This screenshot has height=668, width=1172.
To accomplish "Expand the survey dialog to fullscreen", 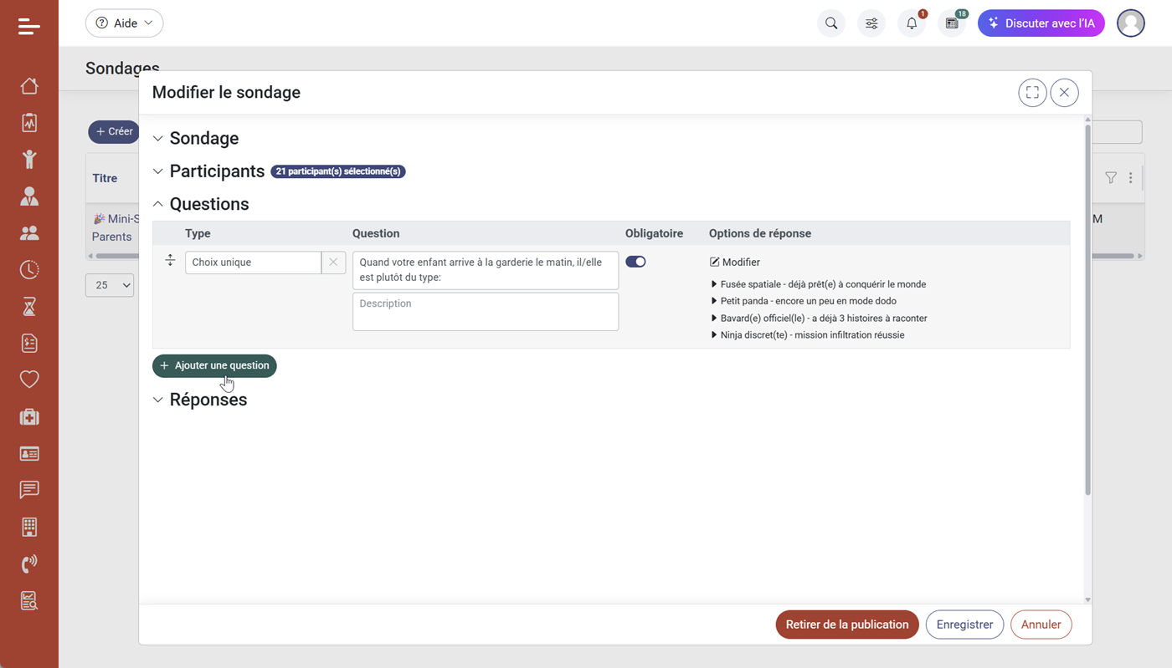I will 1032,93.
